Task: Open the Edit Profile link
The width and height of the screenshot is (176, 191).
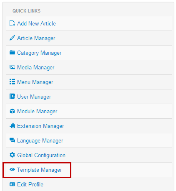Action: pyautogui.click(x=30, y=184)
